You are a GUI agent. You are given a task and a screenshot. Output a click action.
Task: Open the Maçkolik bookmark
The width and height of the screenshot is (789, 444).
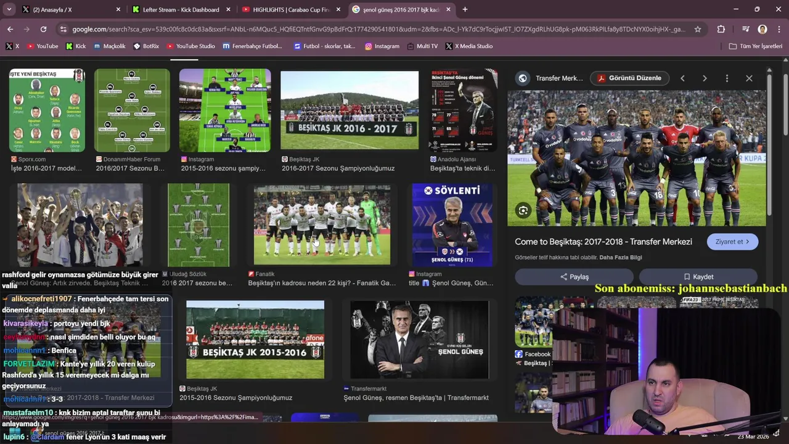[109, 46]
